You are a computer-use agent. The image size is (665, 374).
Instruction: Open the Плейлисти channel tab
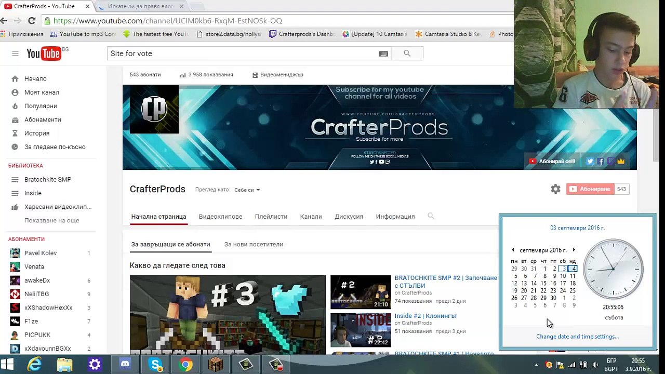pyautogui.click(x=271, y=217)
